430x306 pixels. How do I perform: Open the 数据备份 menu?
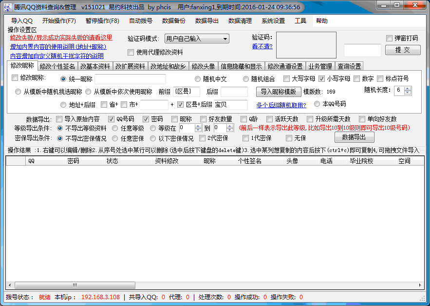[x=173, y=21]
